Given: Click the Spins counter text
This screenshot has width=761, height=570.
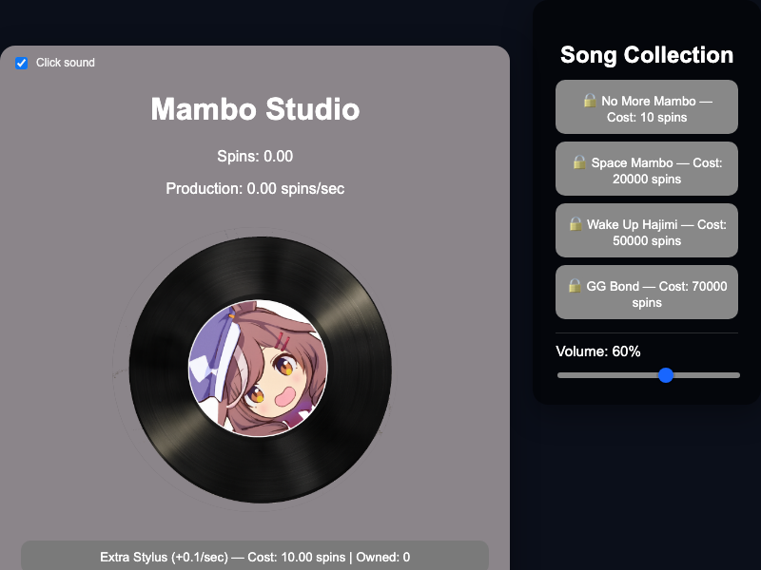Looking at the screenshot, I should coord(255,157).
